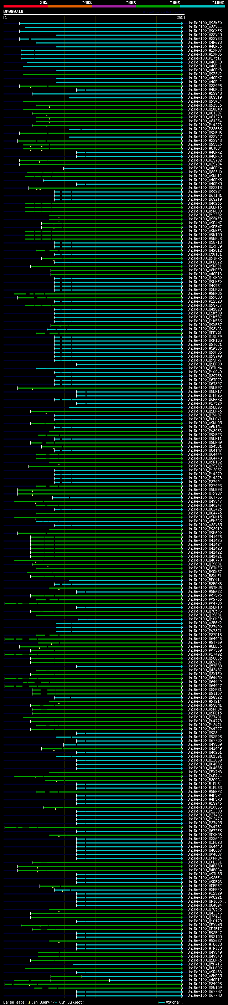The image size is (228, 1005).
Task: Open hit UniRef100_P08963
Action: 204,431
